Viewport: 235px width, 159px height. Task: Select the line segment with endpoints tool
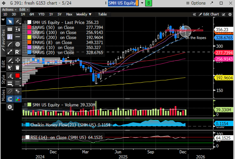pos(10,52)
